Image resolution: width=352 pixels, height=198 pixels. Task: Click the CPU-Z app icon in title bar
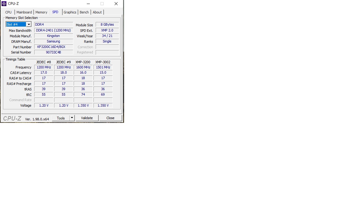[x=4, y=4]
